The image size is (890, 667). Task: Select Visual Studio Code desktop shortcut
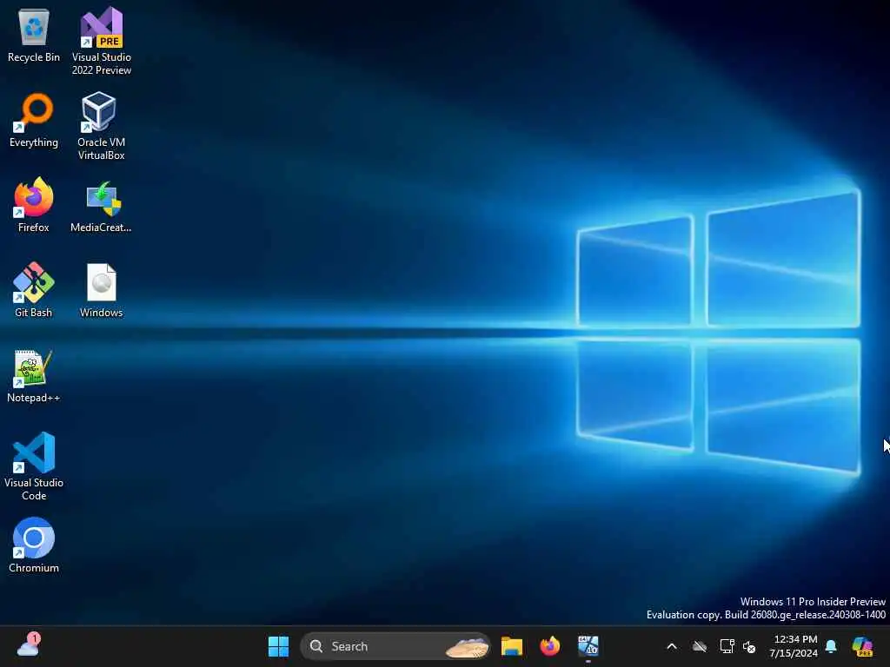tap(34, 466)
